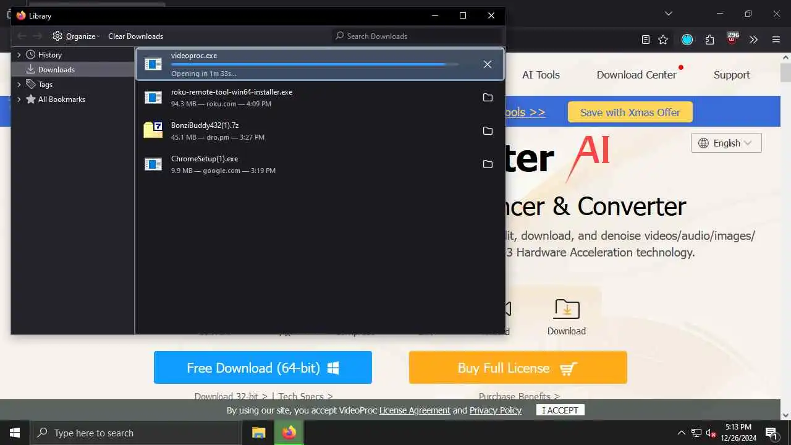Click the Library forward arrow
Screen dimensions: 791x445
pyautogui.click(x=38, y=36)
